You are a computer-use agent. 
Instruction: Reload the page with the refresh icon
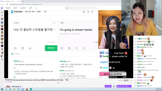tap(7, 4)
